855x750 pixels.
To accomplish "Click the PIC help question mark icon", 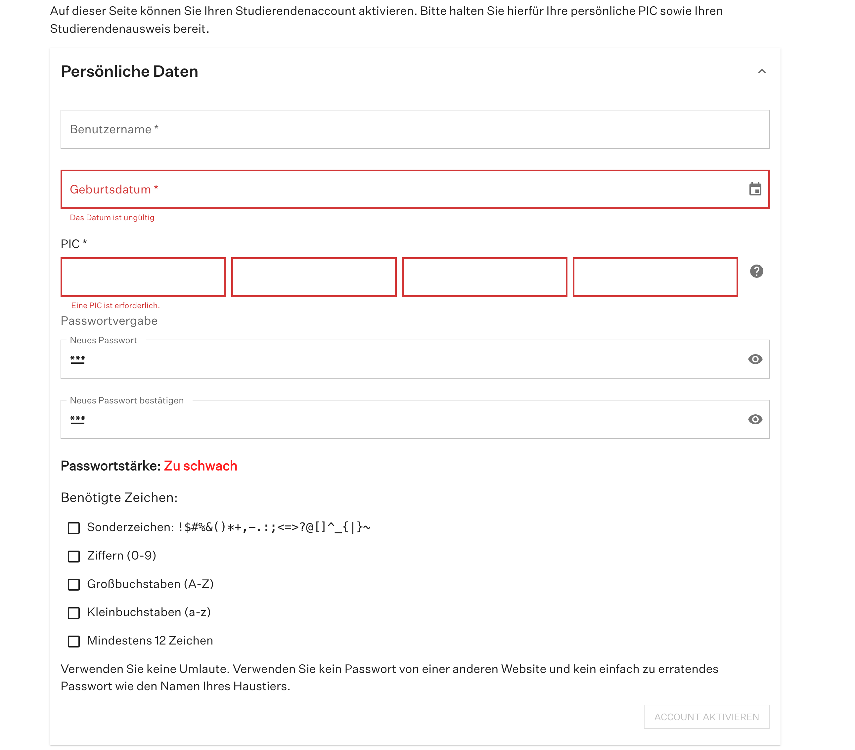I will tap(756, 271).
